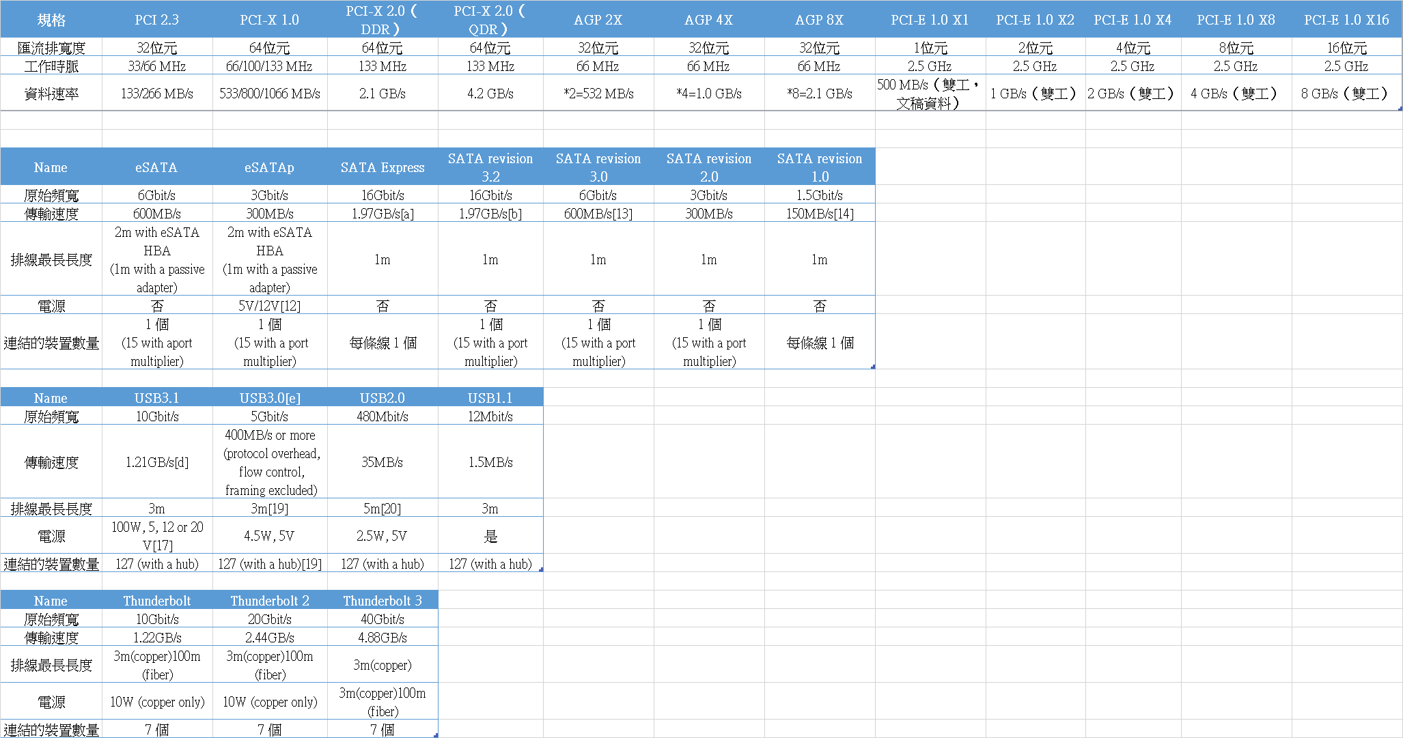Click the 533/800/1066 MB/s cell
Screen dimensions: 1403x738
pyautogui.click(x=270, y=93)
